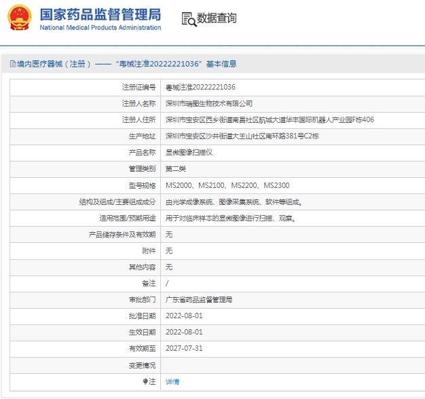The image size is (425, 399).
Task: Select the slash value in 备注 row
Action: tap(167, 284)
